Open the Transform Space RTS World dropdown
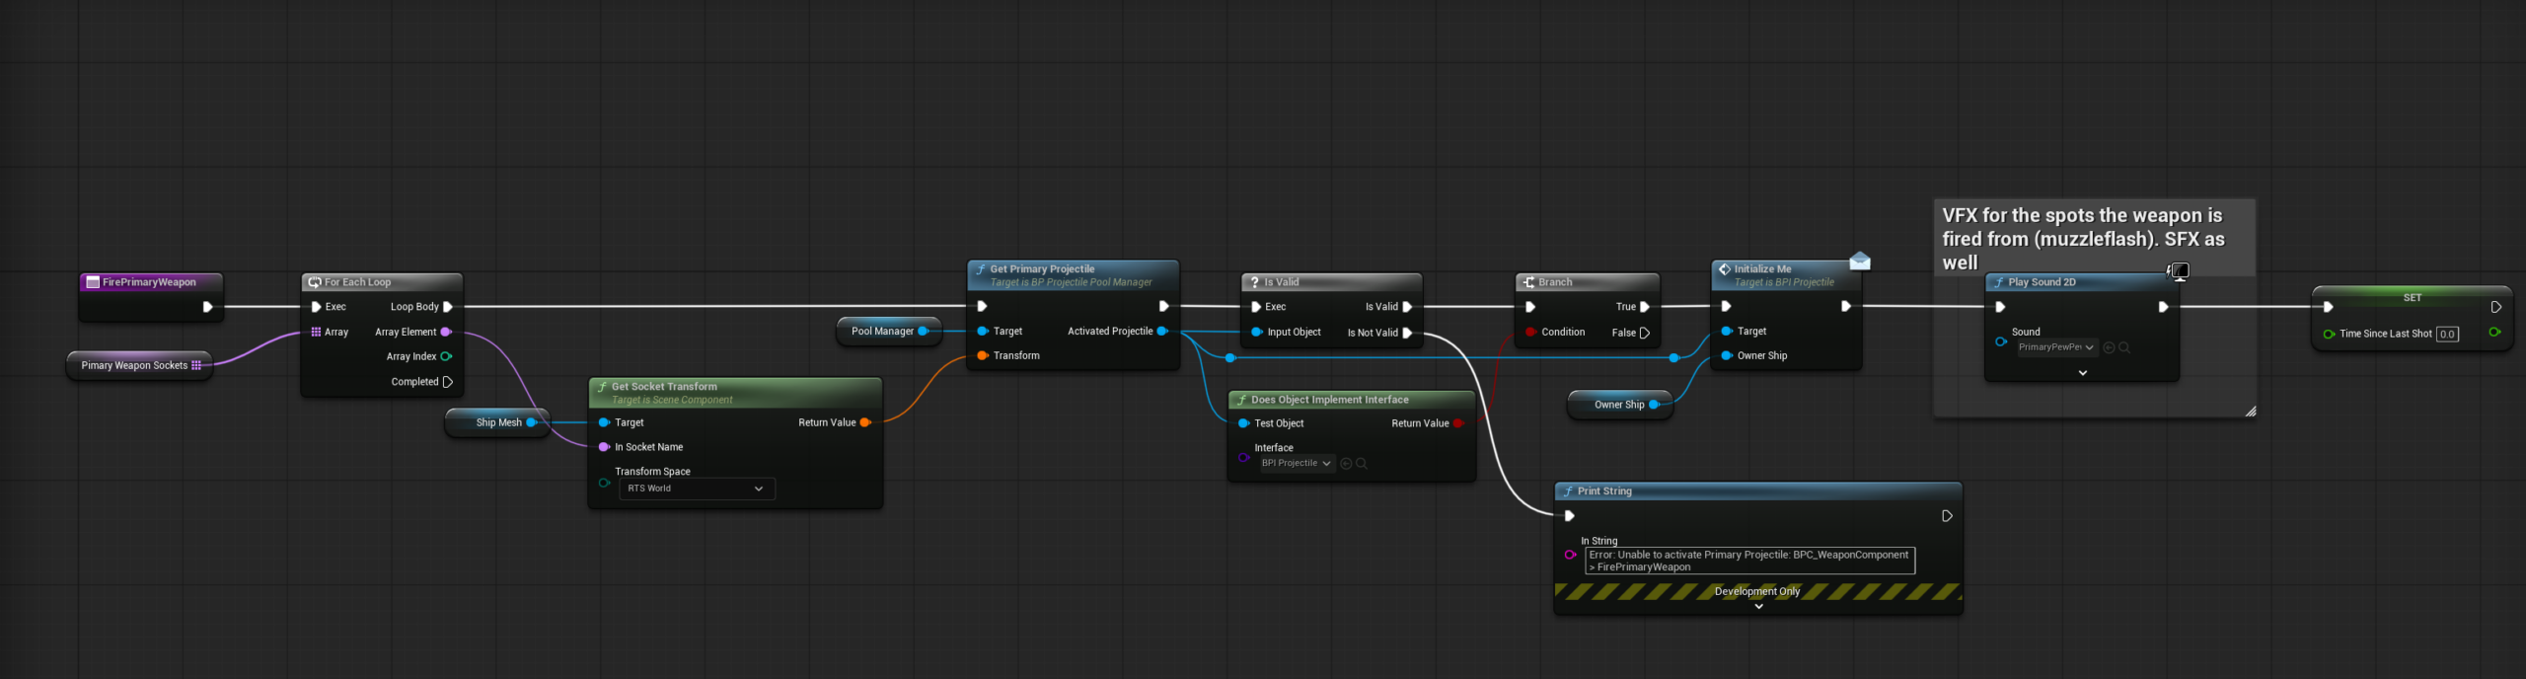 [x=697, y=489]
